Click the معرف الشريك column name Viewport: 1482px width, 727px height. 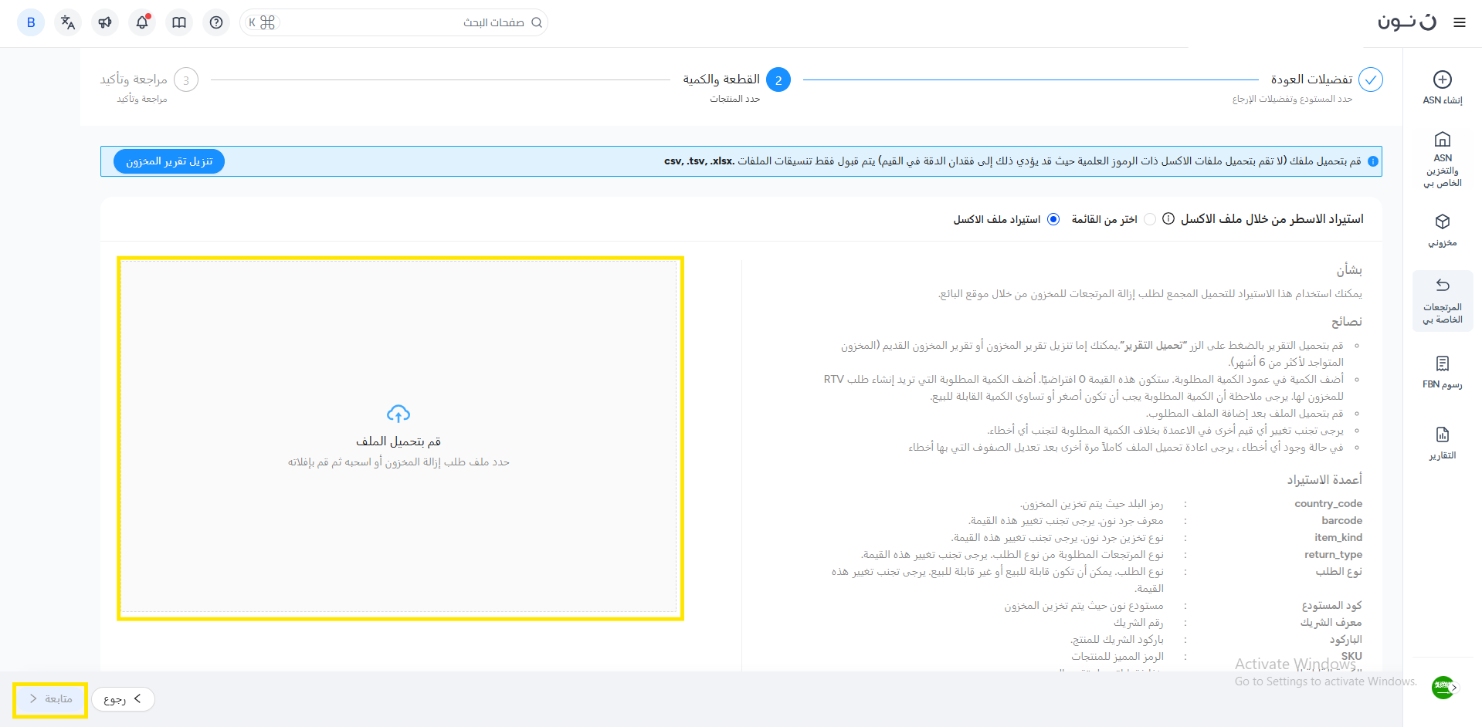[1331, 623]
